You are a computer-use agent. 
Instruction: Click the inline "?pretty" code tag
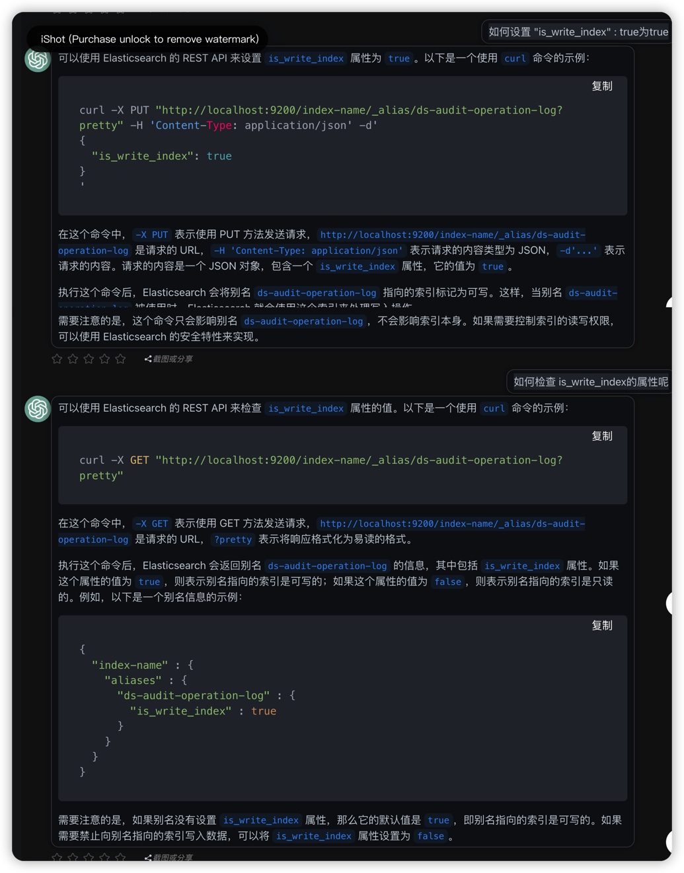233,540
